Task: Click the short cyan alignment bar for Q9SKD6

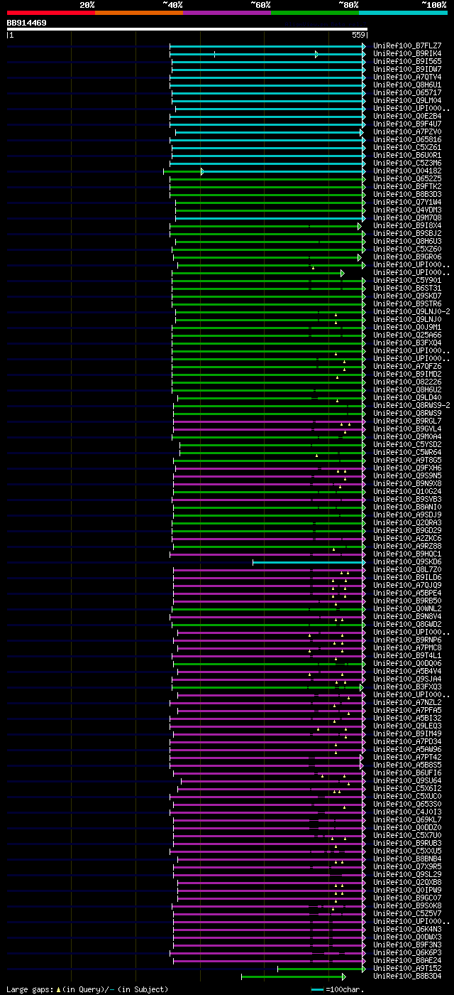Action: [309, 562]
